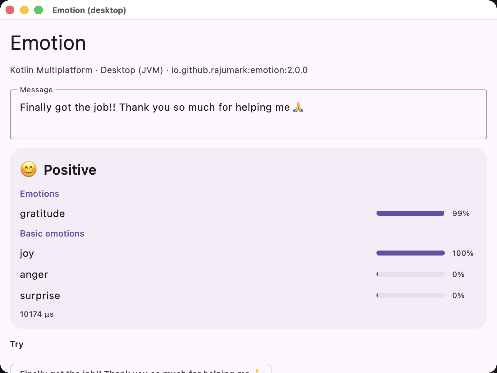Click the 'Emotions' section label
This screenshot has width=497, height=373.
pyautogui.click(x=39, y=194)
